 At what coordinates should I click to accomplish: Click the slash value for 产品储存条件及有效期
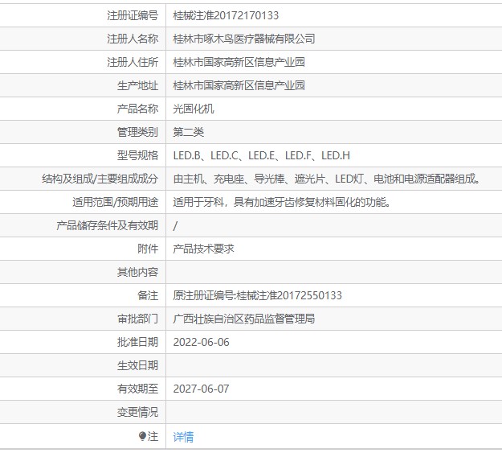[175, 226]
